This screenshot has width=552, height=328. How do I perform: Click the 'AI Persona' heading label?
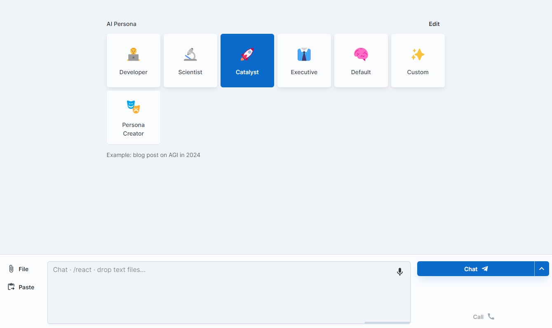click(122, 24)
